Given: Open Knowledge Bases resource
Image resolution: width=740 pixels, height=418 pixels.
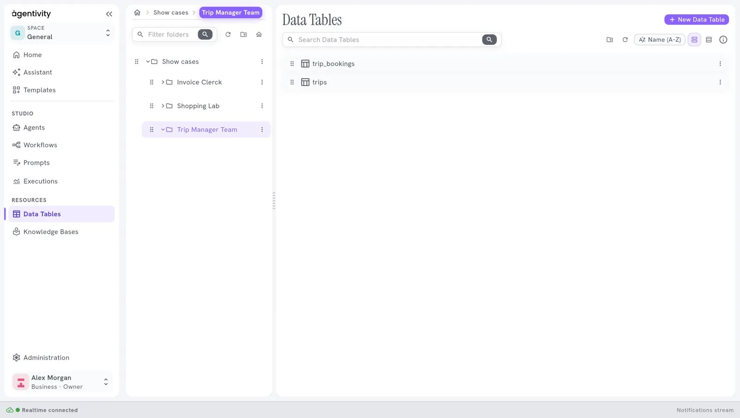Looking at the screenshot, I should pyautogui.click(x=62, y=232).
